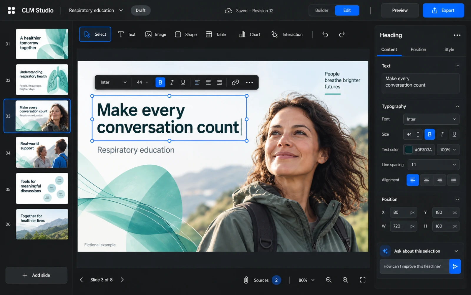Screen dimensions: 471x295
Task: Open the Interaction tool
Action: [x=287, y=34]
